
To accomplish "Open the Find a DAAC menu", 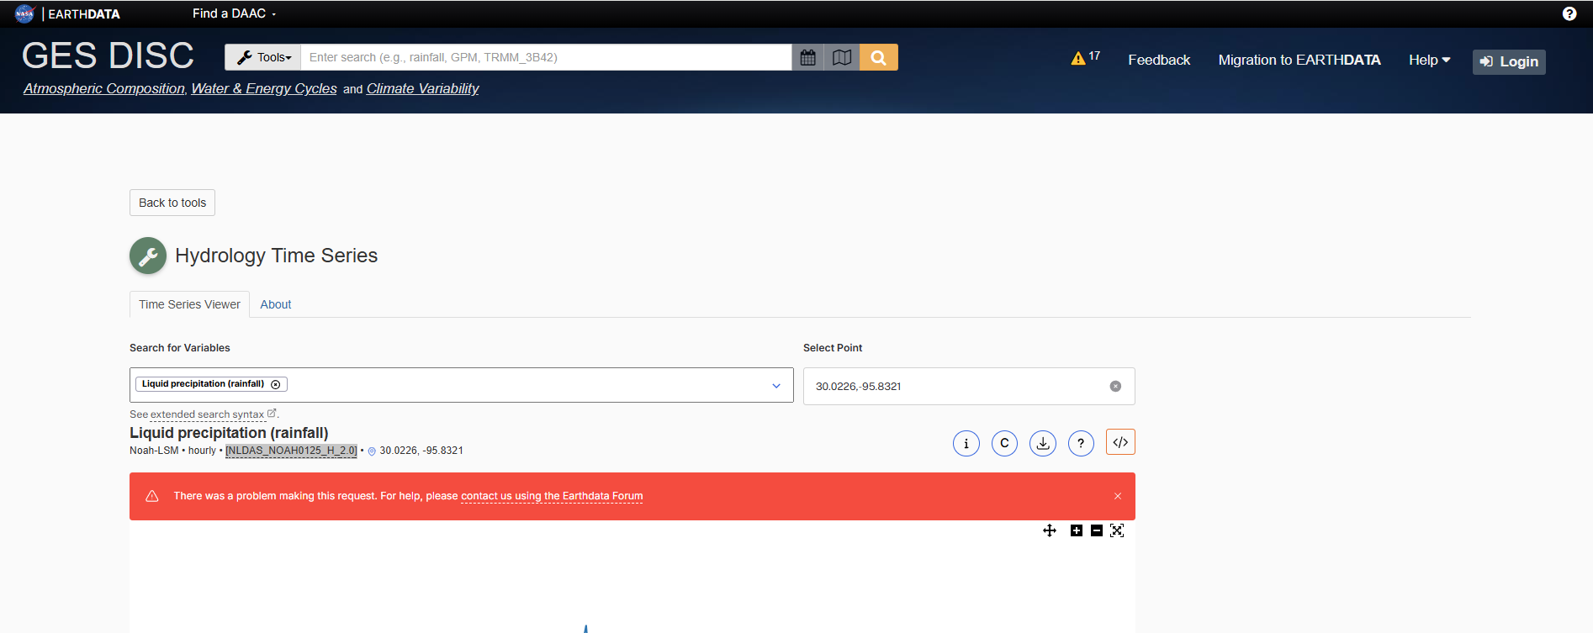I will pos(234,13).
